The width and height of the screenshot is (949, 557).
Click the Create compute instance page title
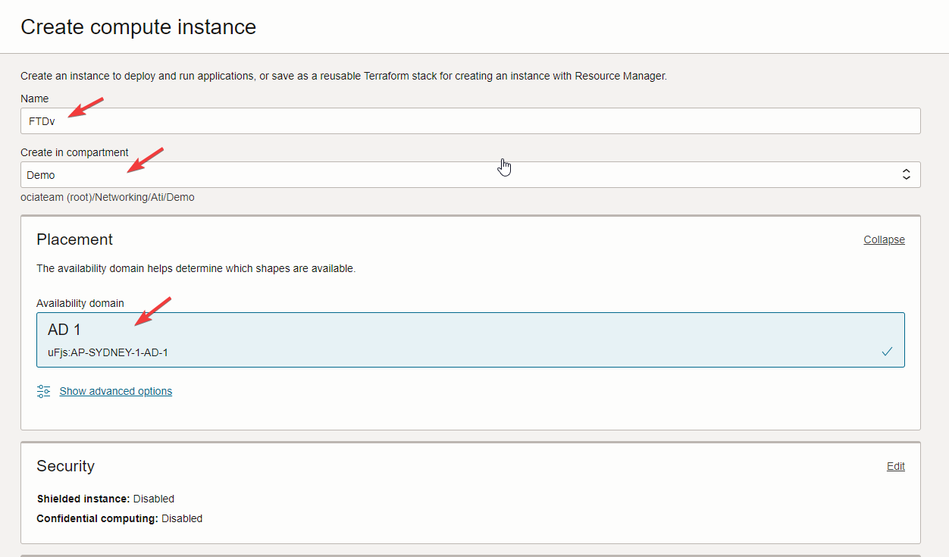[x=138, y=27]
